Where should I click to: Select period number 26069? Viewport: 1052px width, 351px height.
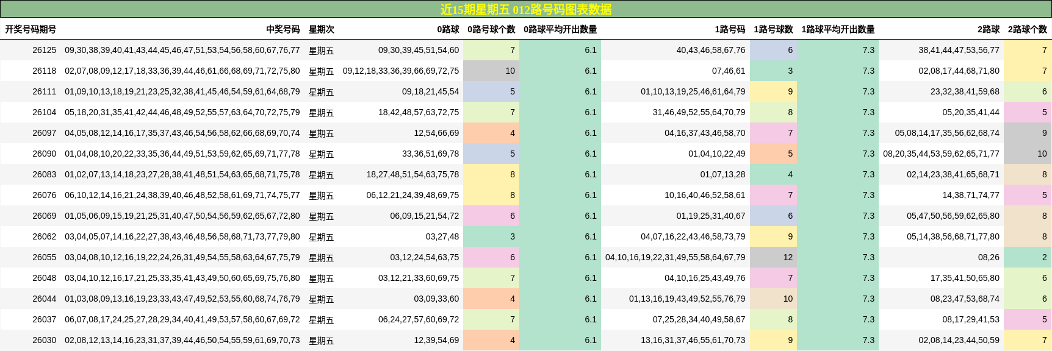point(44,216)
